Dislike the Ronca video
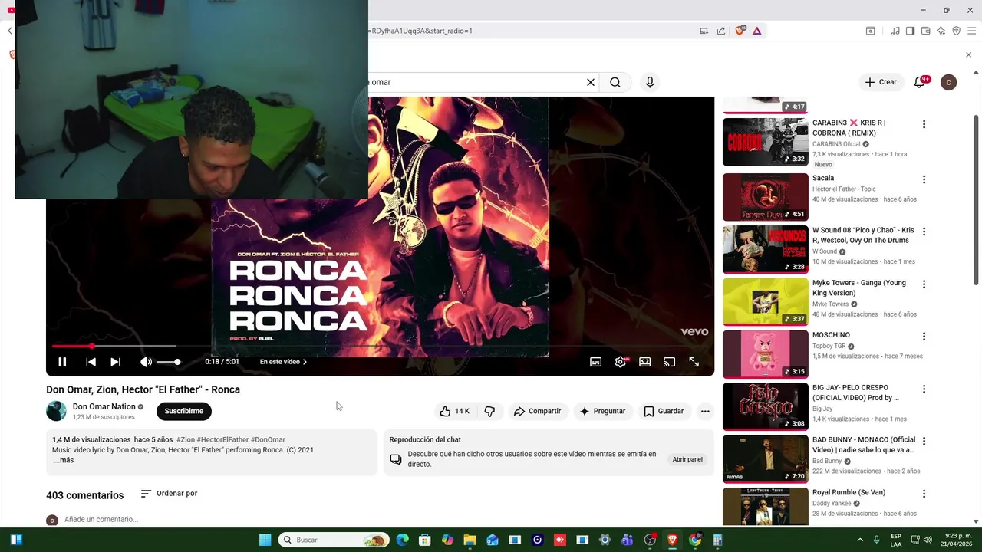Screen dimensions: 982x552 coord(489,411)
